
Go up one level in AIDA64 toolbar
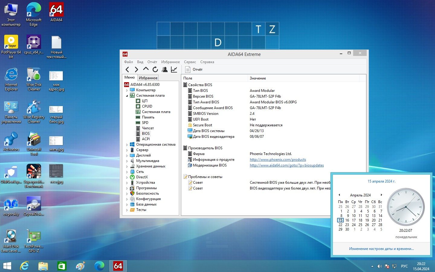146,69
